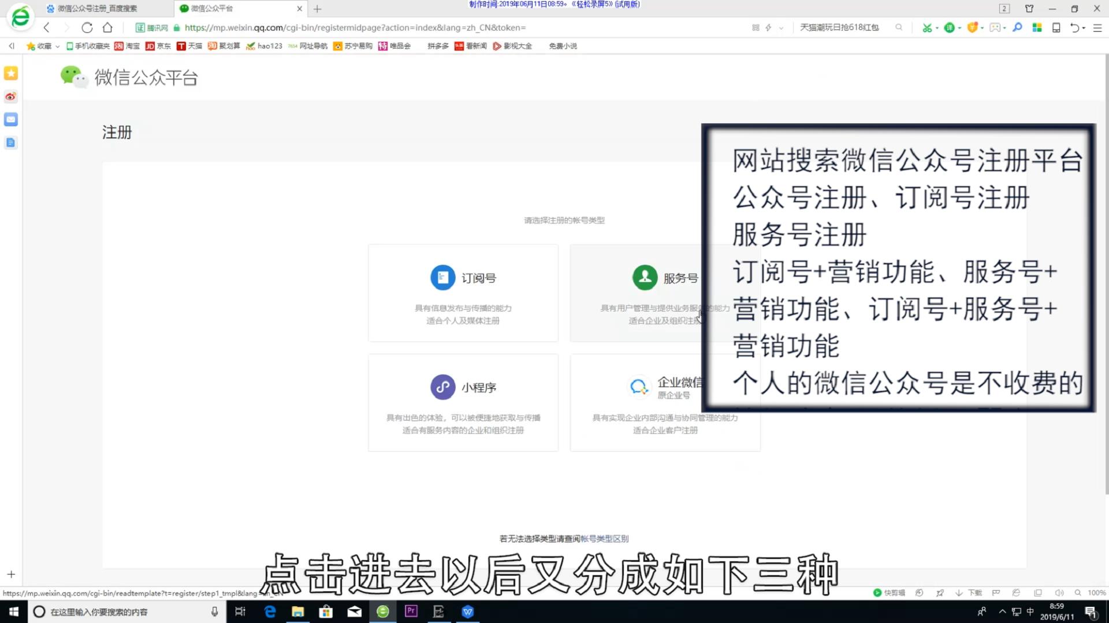The height and width of the screenshot is (623, 1109).
Task: Close the 微信公众平台 tab
Action: [x=299, y=9]
